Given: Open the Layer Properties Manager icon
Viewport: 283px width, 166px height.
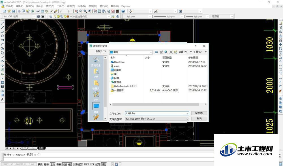Looking at the screenshot, I should pos(51,16).
